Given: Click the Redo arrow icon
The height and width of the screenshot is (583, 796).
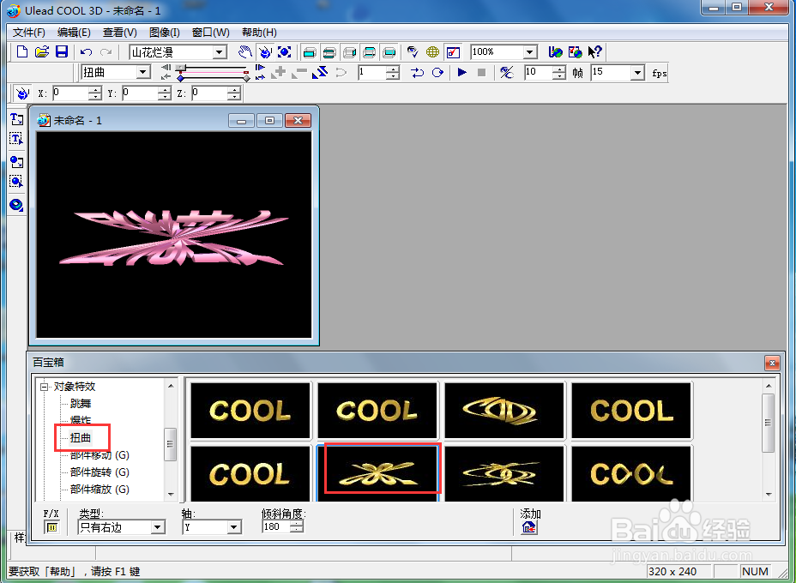Looking at the screenshot, I should coord(106,51).
